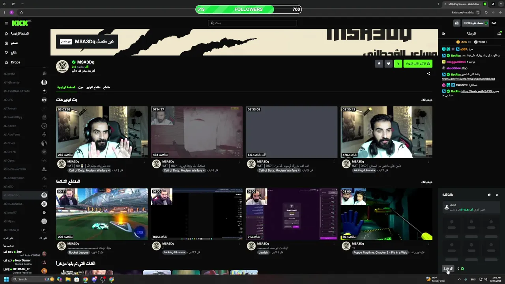Click the Jawlah category tag
505x284 pixels.
263,252
